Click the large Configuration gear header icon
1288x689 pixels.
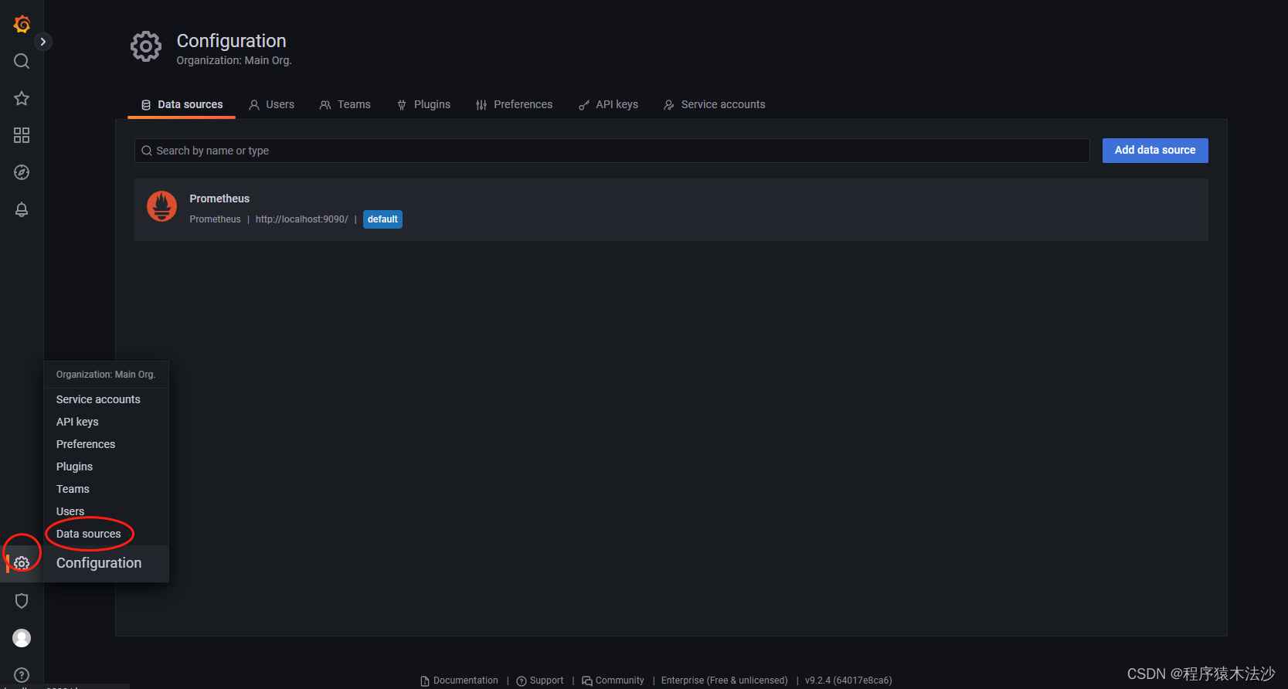tap(146, 46)
